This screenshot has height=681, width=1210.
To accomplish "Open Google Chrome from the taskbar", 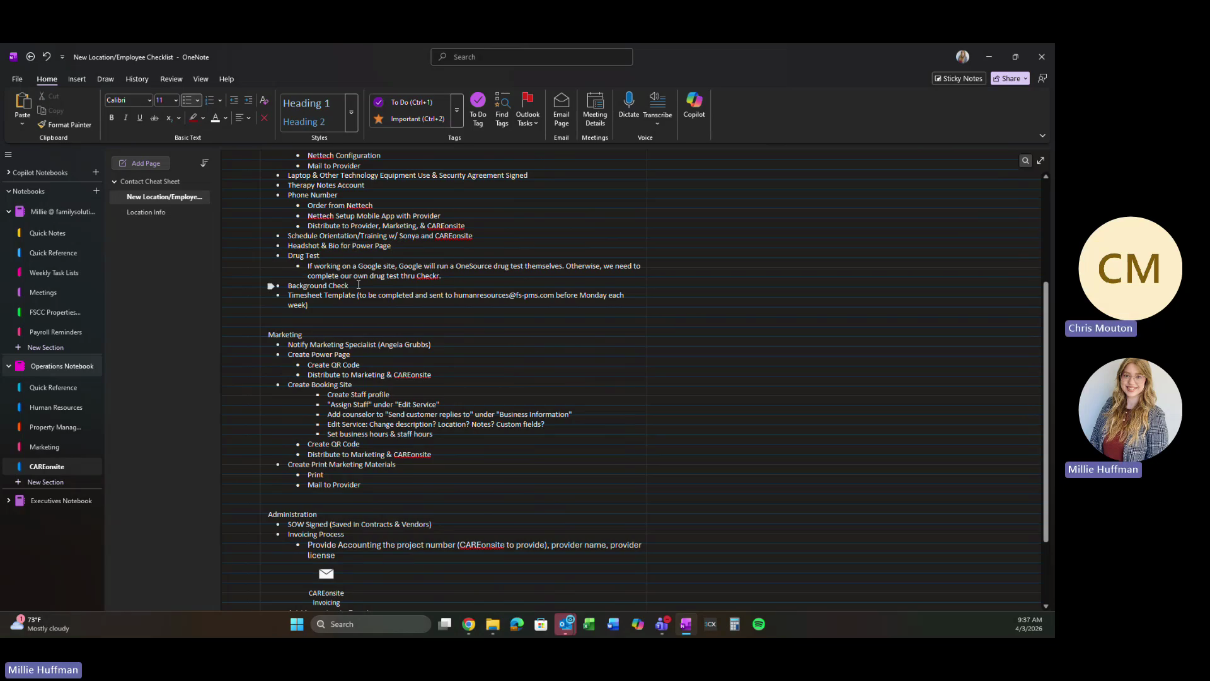I will coord(468,624).
